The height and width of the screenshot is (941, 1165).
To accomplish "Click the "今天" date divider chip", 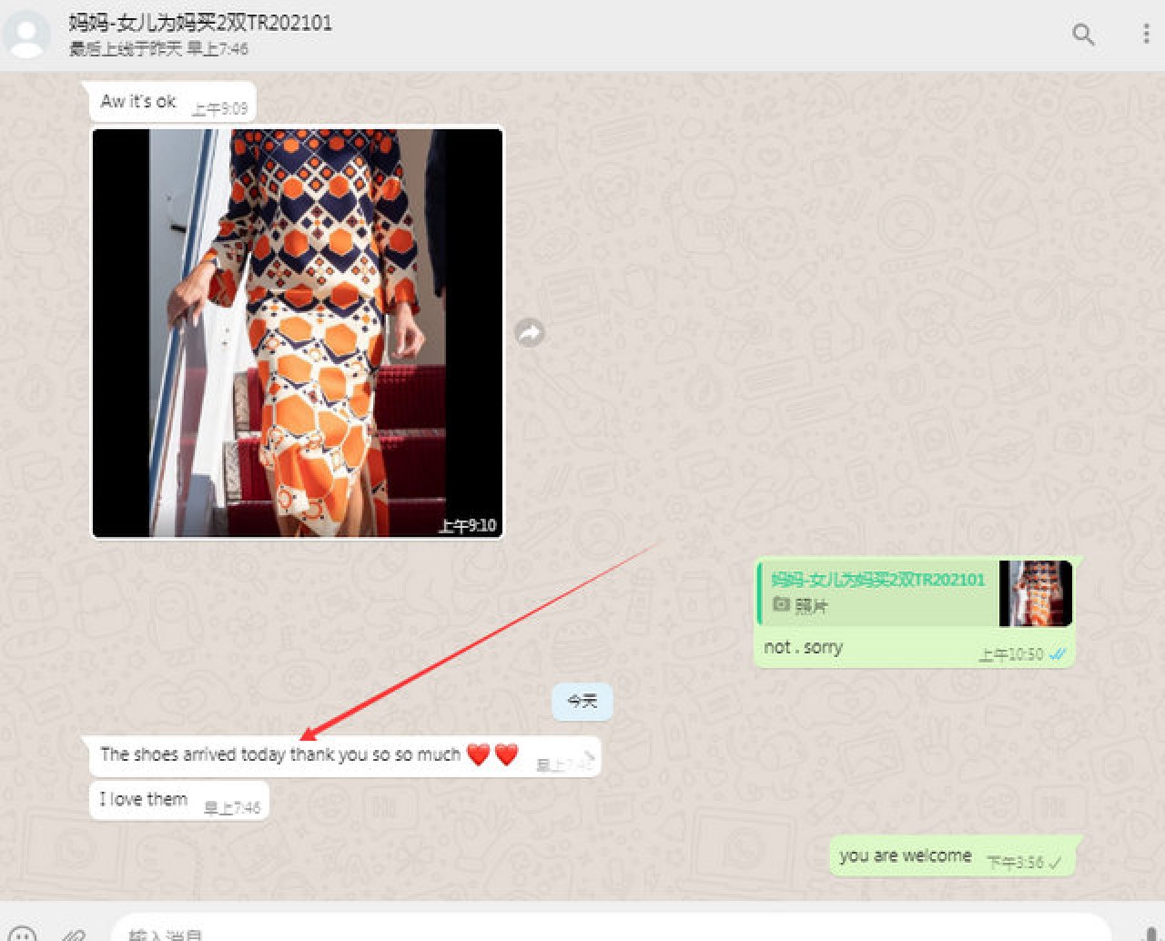I will 582,702.
